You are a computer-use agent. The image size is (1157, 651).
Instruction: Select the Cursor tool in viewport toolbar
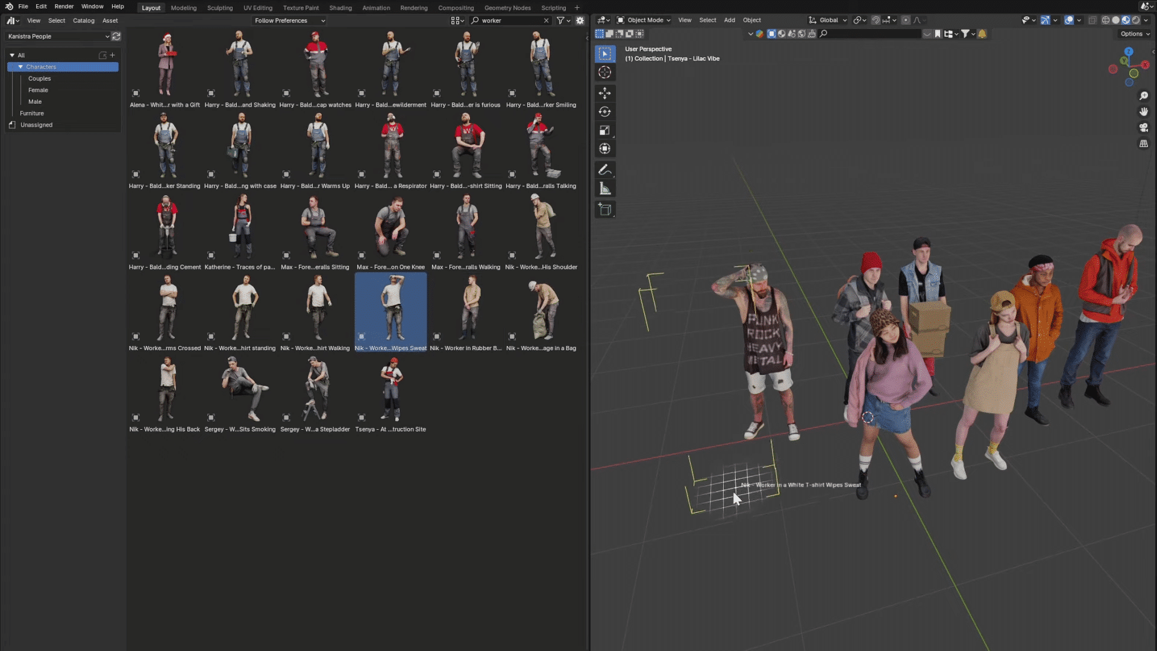tap(604, 72)
